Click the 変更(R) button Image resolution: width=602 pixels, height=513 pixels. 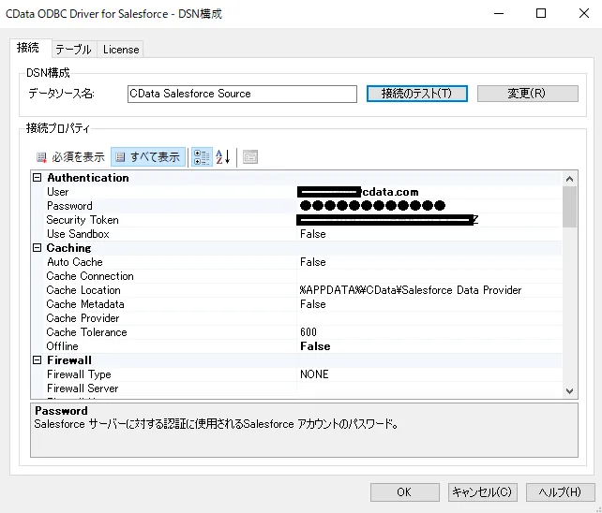tap(526, 94)
